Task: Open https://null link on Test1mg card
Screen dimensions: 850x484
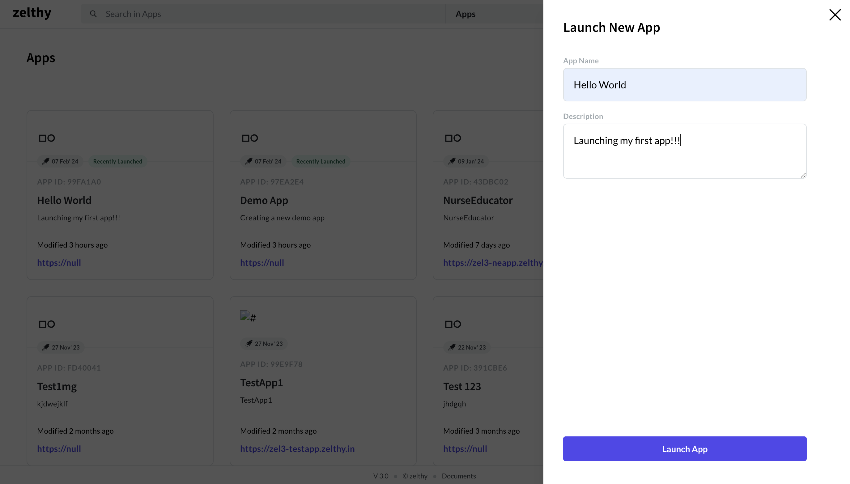Action: click(59, 449)
